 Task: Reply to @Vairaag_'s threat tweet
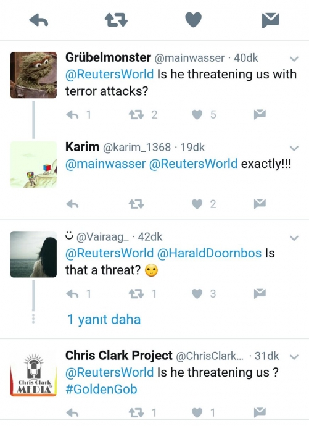[72, 294]
